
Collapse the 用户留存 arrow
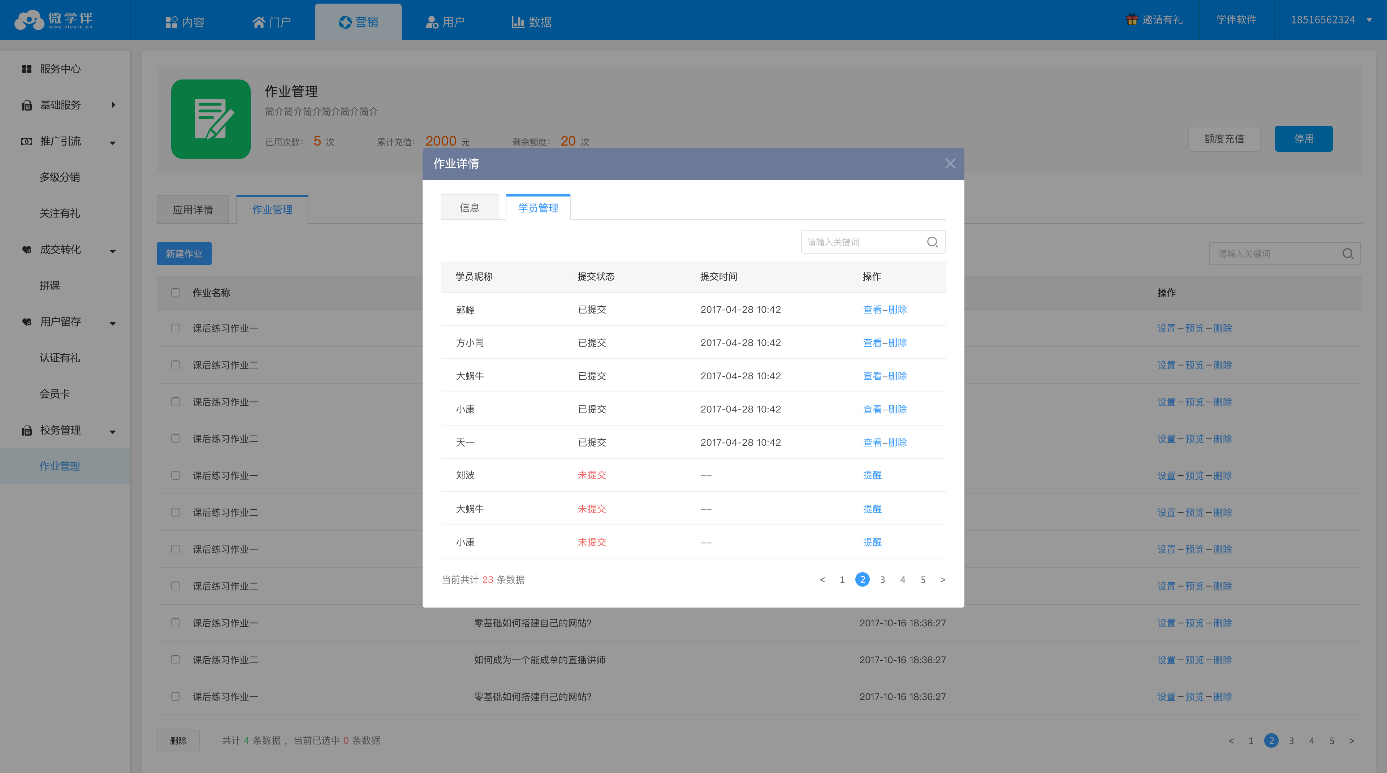coord(113,324)
